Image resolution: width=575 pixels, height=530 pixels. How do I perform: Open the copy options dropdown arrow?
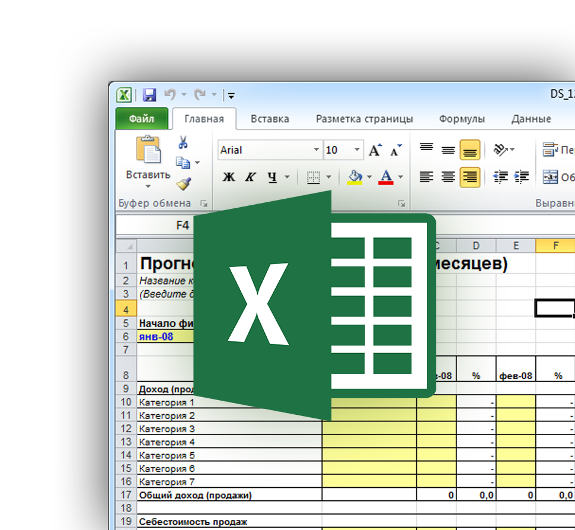[x=197, y=163]
